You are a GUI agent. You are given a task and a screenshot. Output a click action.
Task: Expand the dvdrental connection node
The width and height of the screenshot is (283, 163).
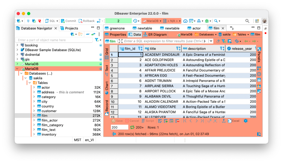[17, 54]
